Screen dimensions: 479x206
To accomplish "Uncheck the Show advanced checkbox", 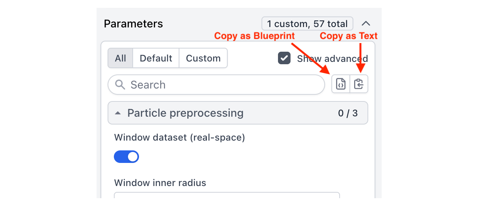I will (x=284, y=58).
